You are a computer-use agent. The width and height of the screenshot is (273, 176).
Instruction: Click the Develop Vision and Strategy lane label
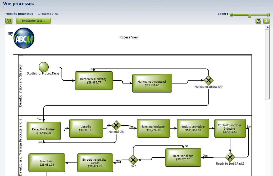(x=21, y=85)
